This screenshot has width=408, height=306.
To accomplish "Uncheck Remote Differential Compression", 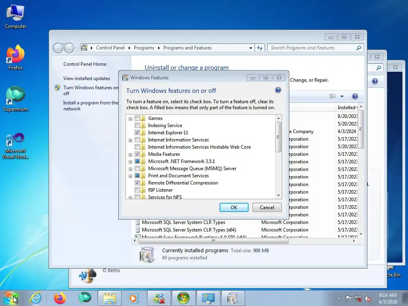I will point(137,182).
